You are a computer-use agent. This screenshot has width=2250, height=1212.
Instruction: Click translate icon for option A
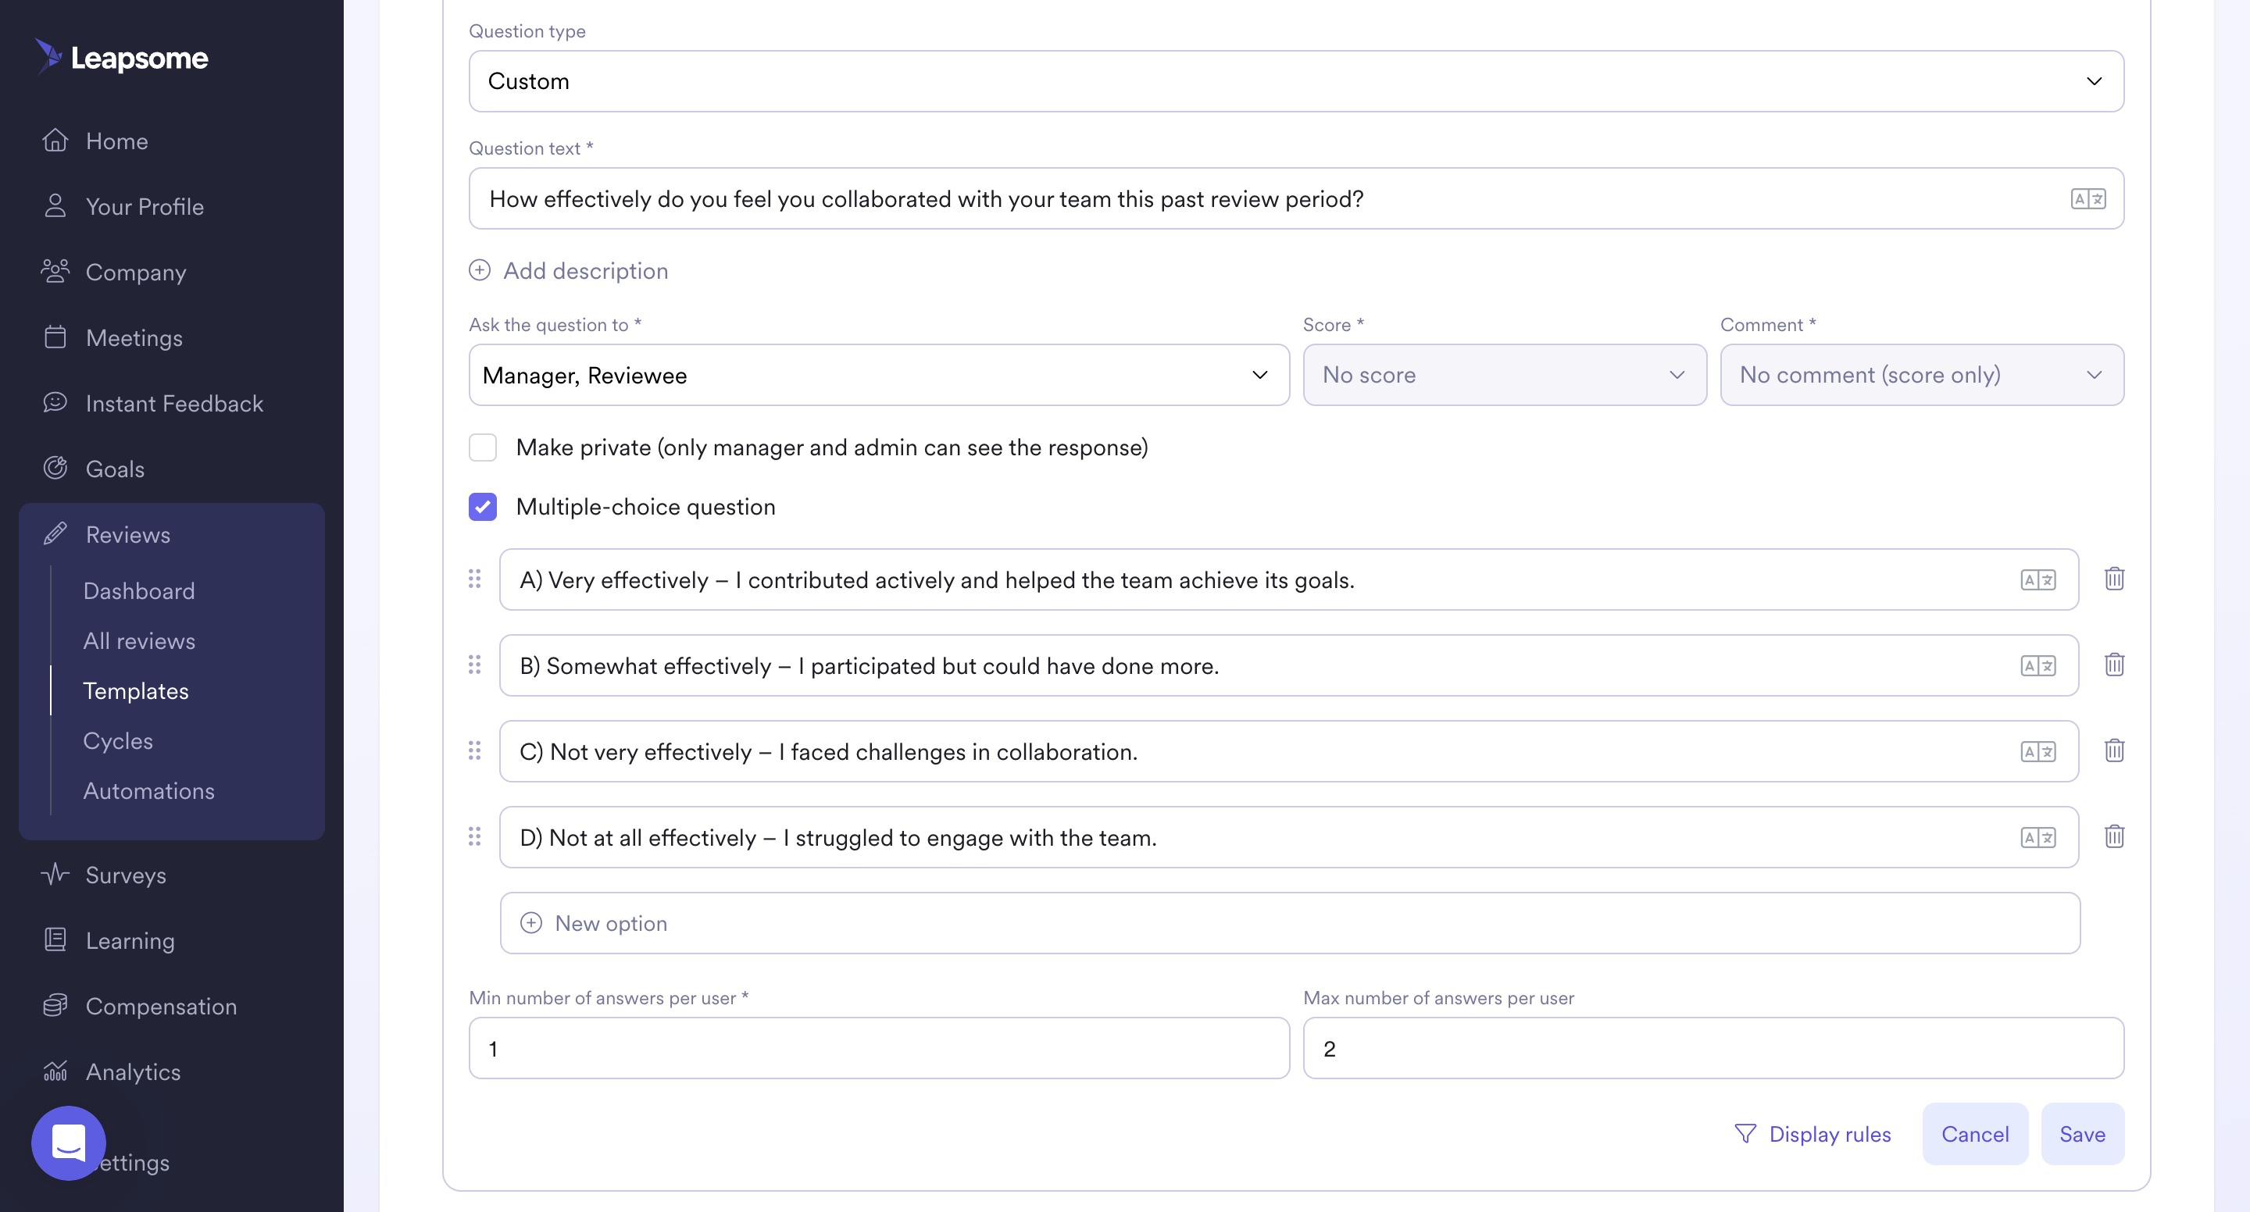[x=2037, y=579]
